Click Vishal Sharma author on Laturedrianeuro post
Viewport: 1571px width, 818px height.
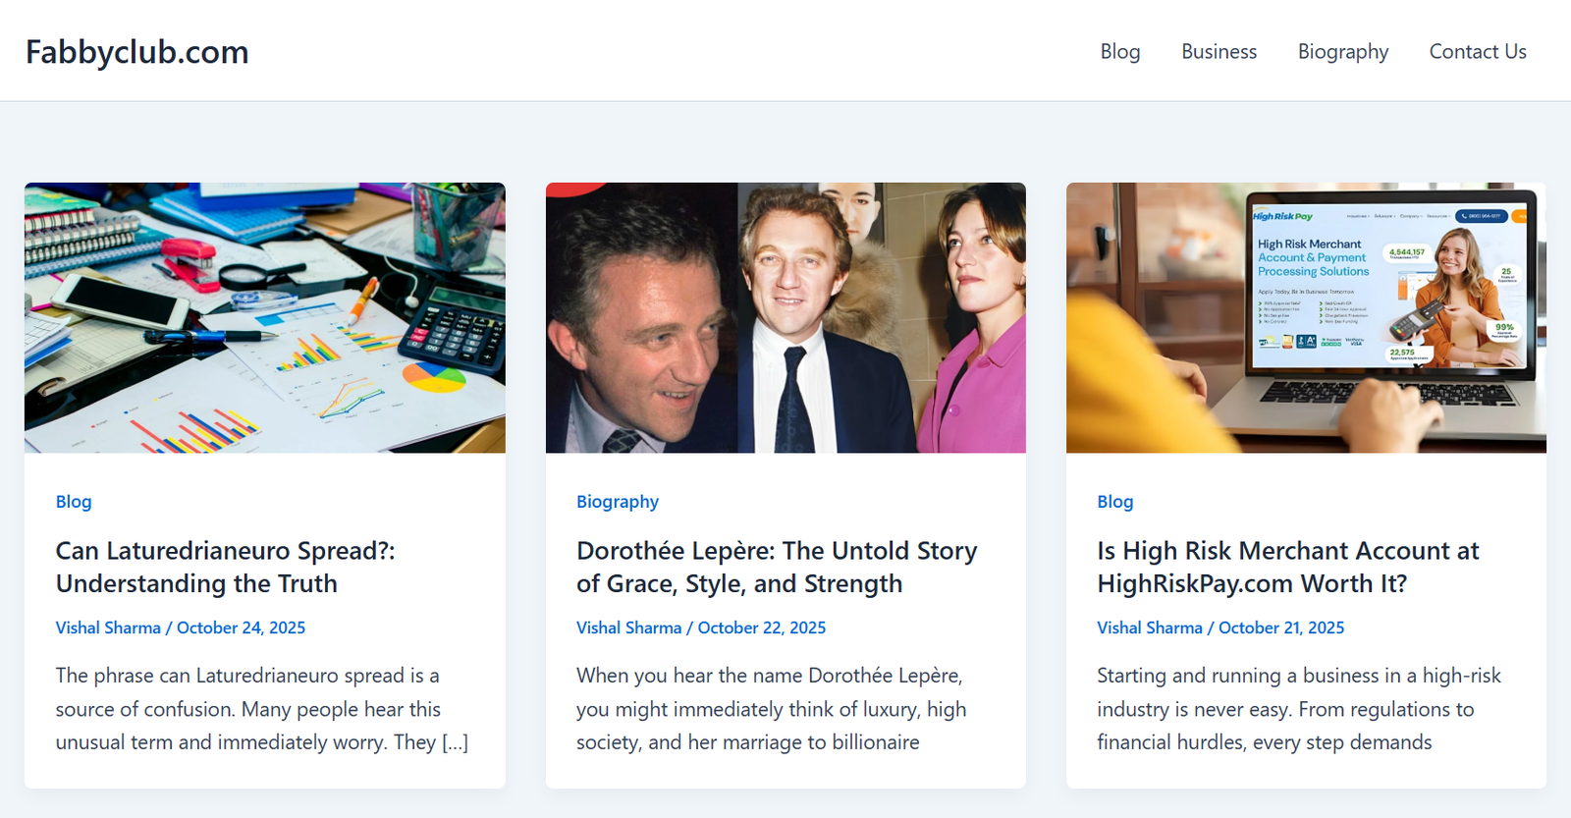click(108, 628)
